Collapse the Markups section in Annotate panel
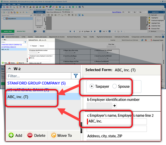 [150, 31]
